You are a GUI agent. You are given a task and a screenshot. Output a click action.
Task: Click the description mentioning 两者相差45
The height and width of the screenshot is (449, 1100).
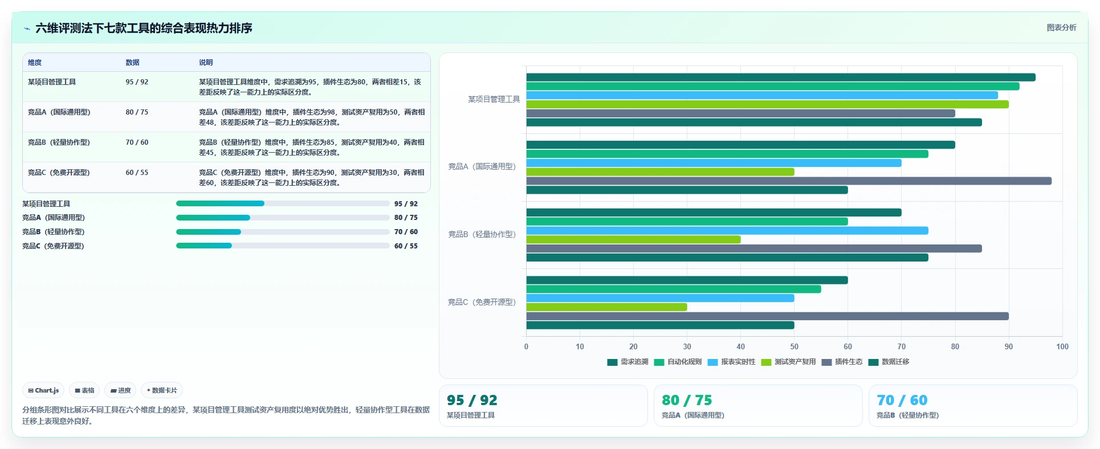pos(312,148)
